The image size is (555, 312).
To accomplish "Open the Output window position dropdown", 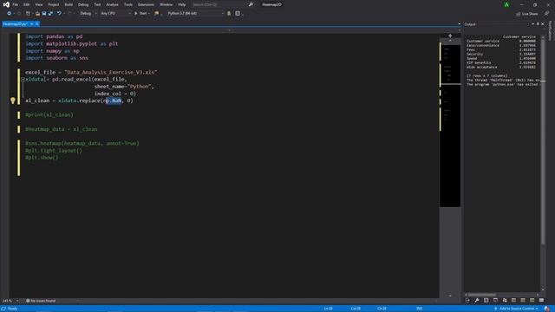I will pos(532,24).
